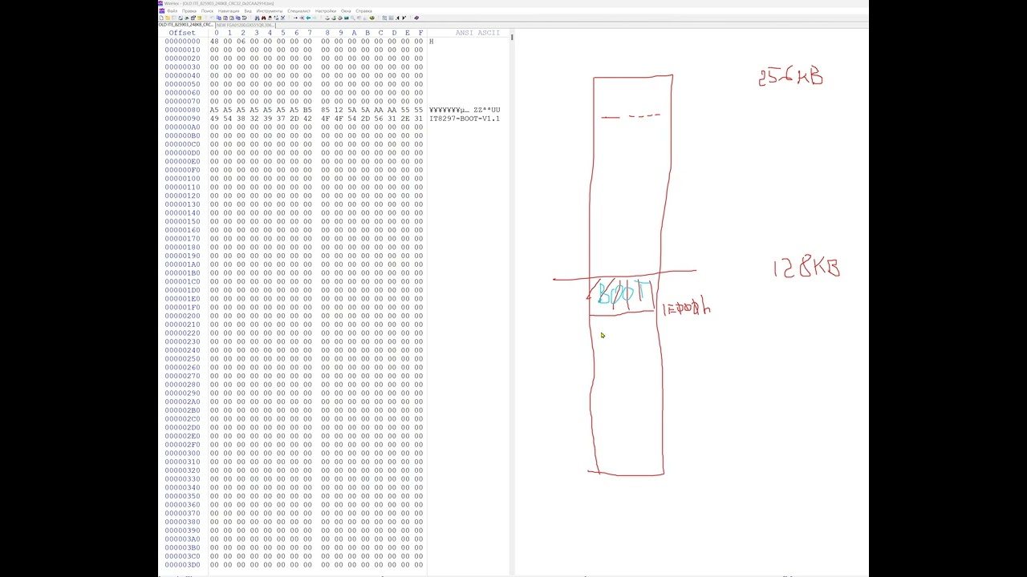Click first byte 48 in row 00000000
This screenshot has height=577, width=1027.
214,42
